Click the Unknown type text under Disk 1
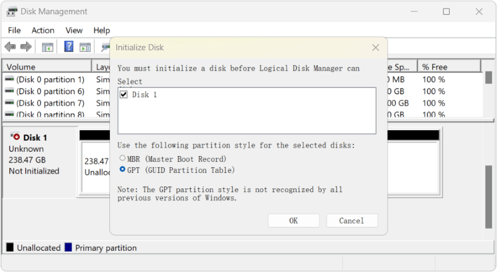The width and height of the screenshot is (497, 272). click(x=26, y=149)
